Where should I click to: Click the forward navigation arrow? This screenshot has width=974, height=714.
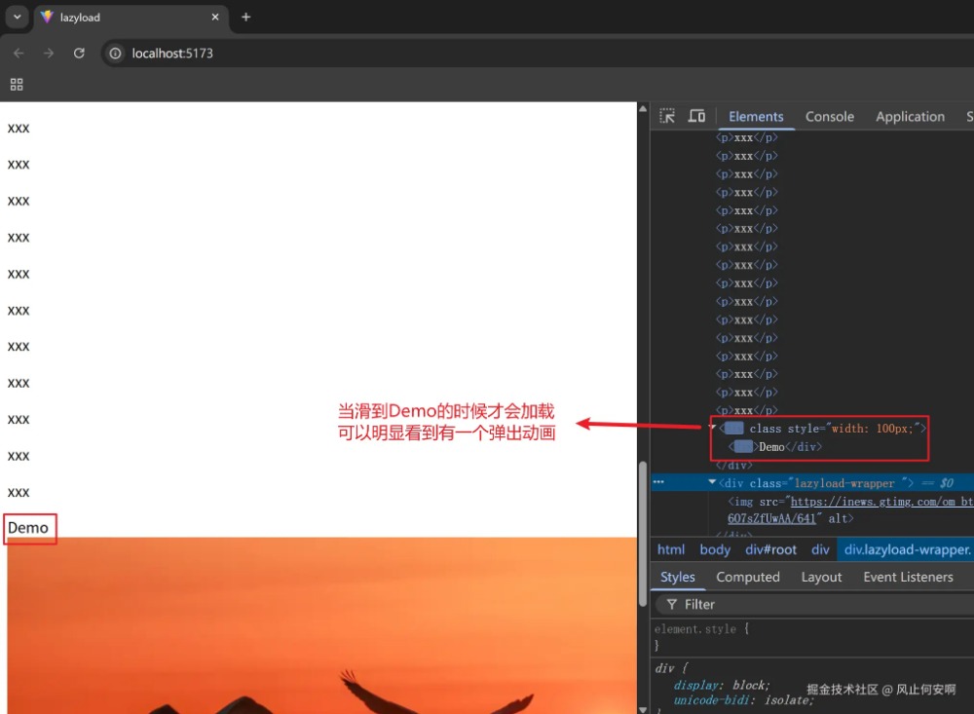click(49, 53)
